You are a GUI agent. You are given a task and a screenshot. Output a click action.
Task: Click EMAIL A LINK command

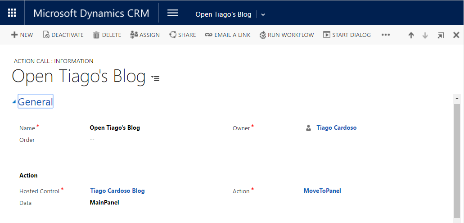(x=227, y=35)
